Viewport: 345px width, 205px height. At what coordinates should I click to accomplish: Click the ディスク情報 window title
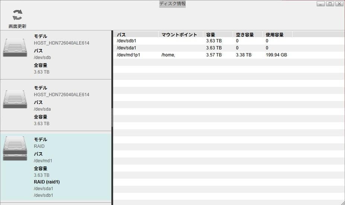pos(173,4)
